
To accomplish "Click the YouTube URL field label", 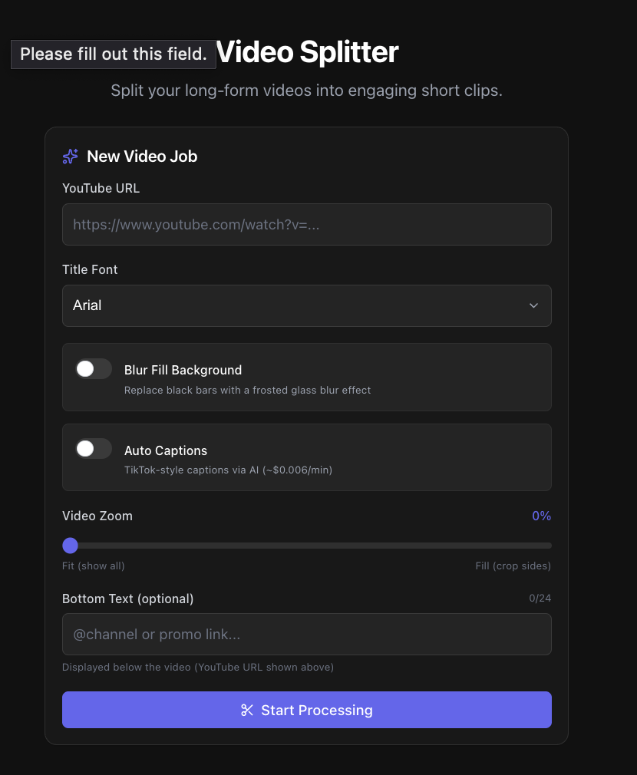I will click(101, 188).
